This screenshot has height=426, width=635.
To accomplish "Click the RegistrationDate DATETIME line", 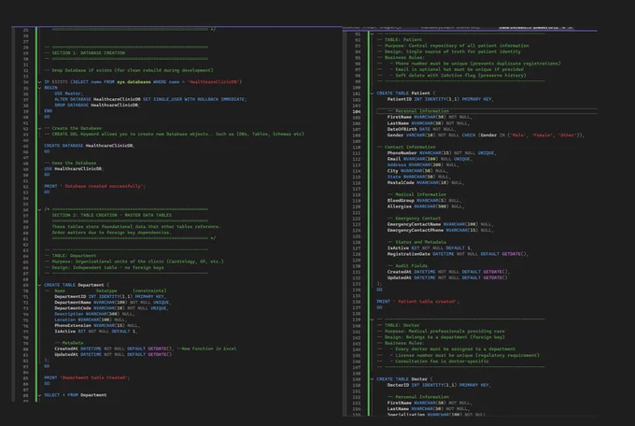I will tap(458, 254).
